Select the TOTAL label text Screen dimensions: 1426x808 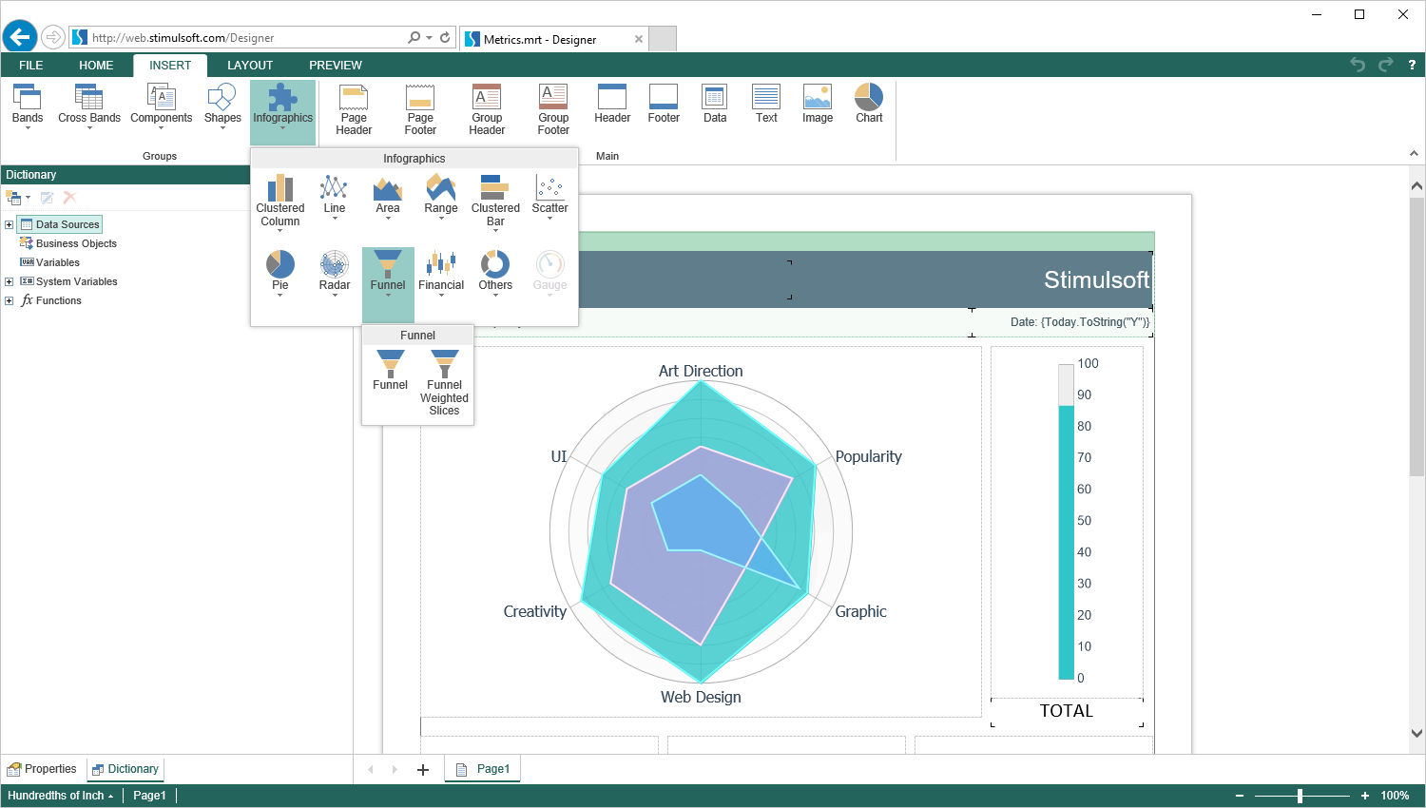pyautogui.click(x=1067, y=711)
